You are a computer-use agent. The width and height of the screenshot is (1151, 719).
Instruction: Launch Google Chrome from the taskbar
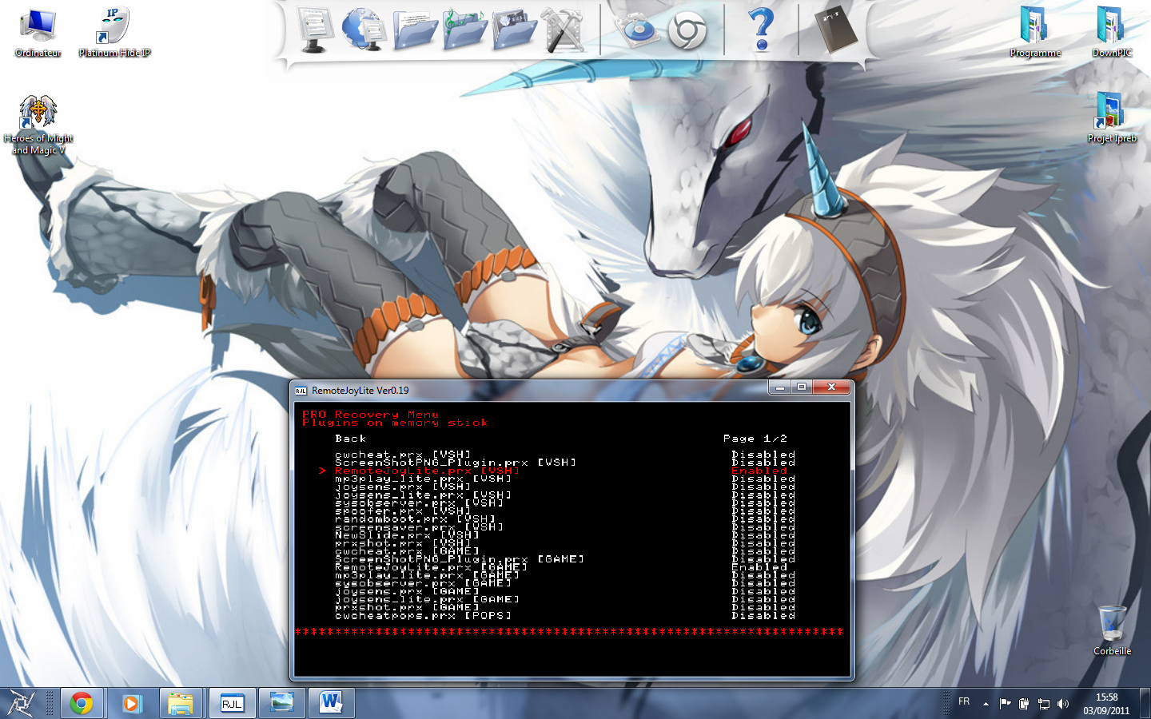pyautogui.click(x=81, y=703)
